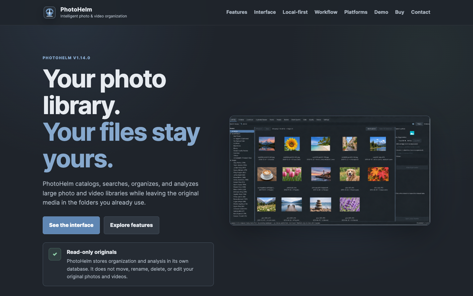Click the PhotoHelm logo icon
Screen dimensions: 473x296
click(50, 12)
